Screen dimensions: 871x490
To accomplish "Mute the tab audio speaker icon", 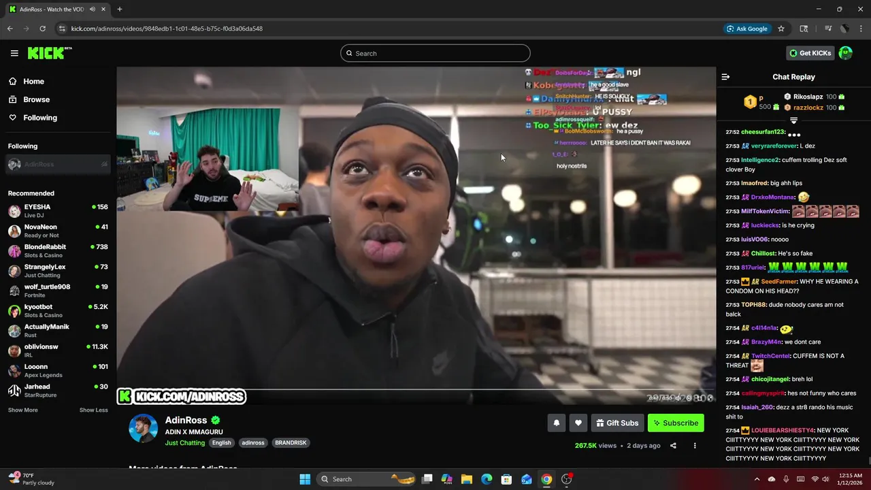I will click(x=92, y=9).
